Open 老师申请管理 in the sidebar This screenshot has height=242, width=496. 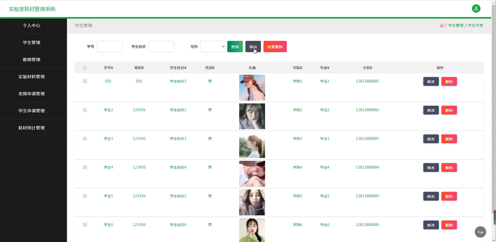32,94
